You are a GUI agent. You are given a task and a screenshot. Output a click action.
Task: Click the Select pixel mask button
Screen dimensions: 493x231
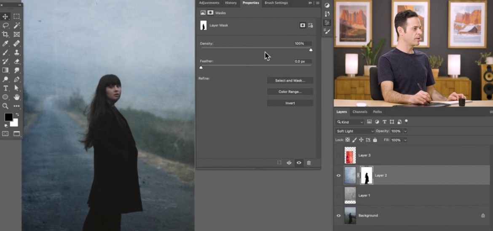pyautogui.click(x=303, y=25)
